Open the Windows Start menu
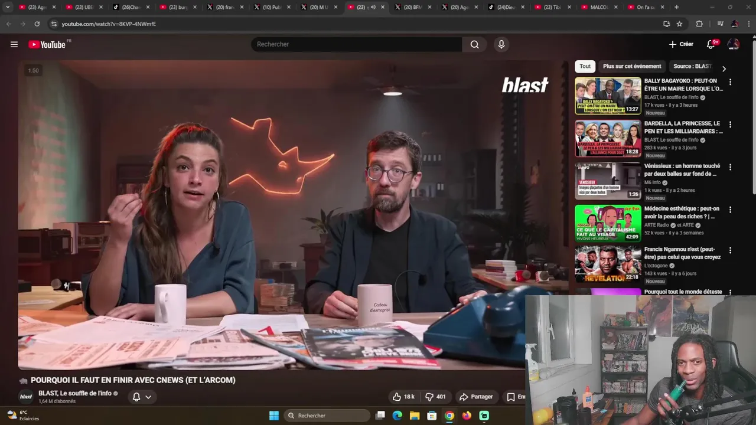The height and width of the screenshot is (425, 756). point(274,416)
